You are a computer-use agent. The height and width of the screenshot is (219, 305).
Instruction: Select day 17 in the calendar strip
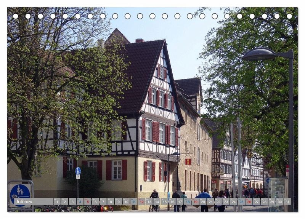(180, 201)
